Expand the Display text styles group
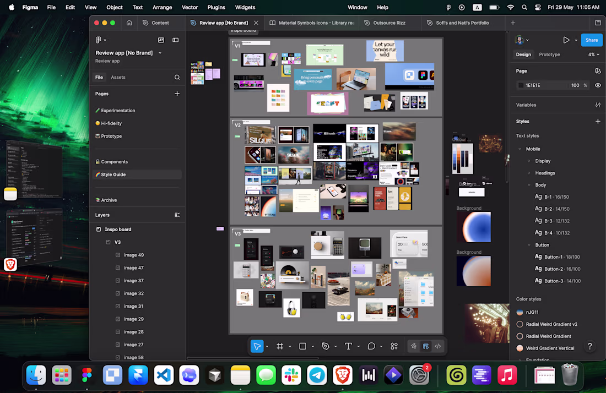The width and height of the screenshot is (606, 393). [x=529, y=161]
